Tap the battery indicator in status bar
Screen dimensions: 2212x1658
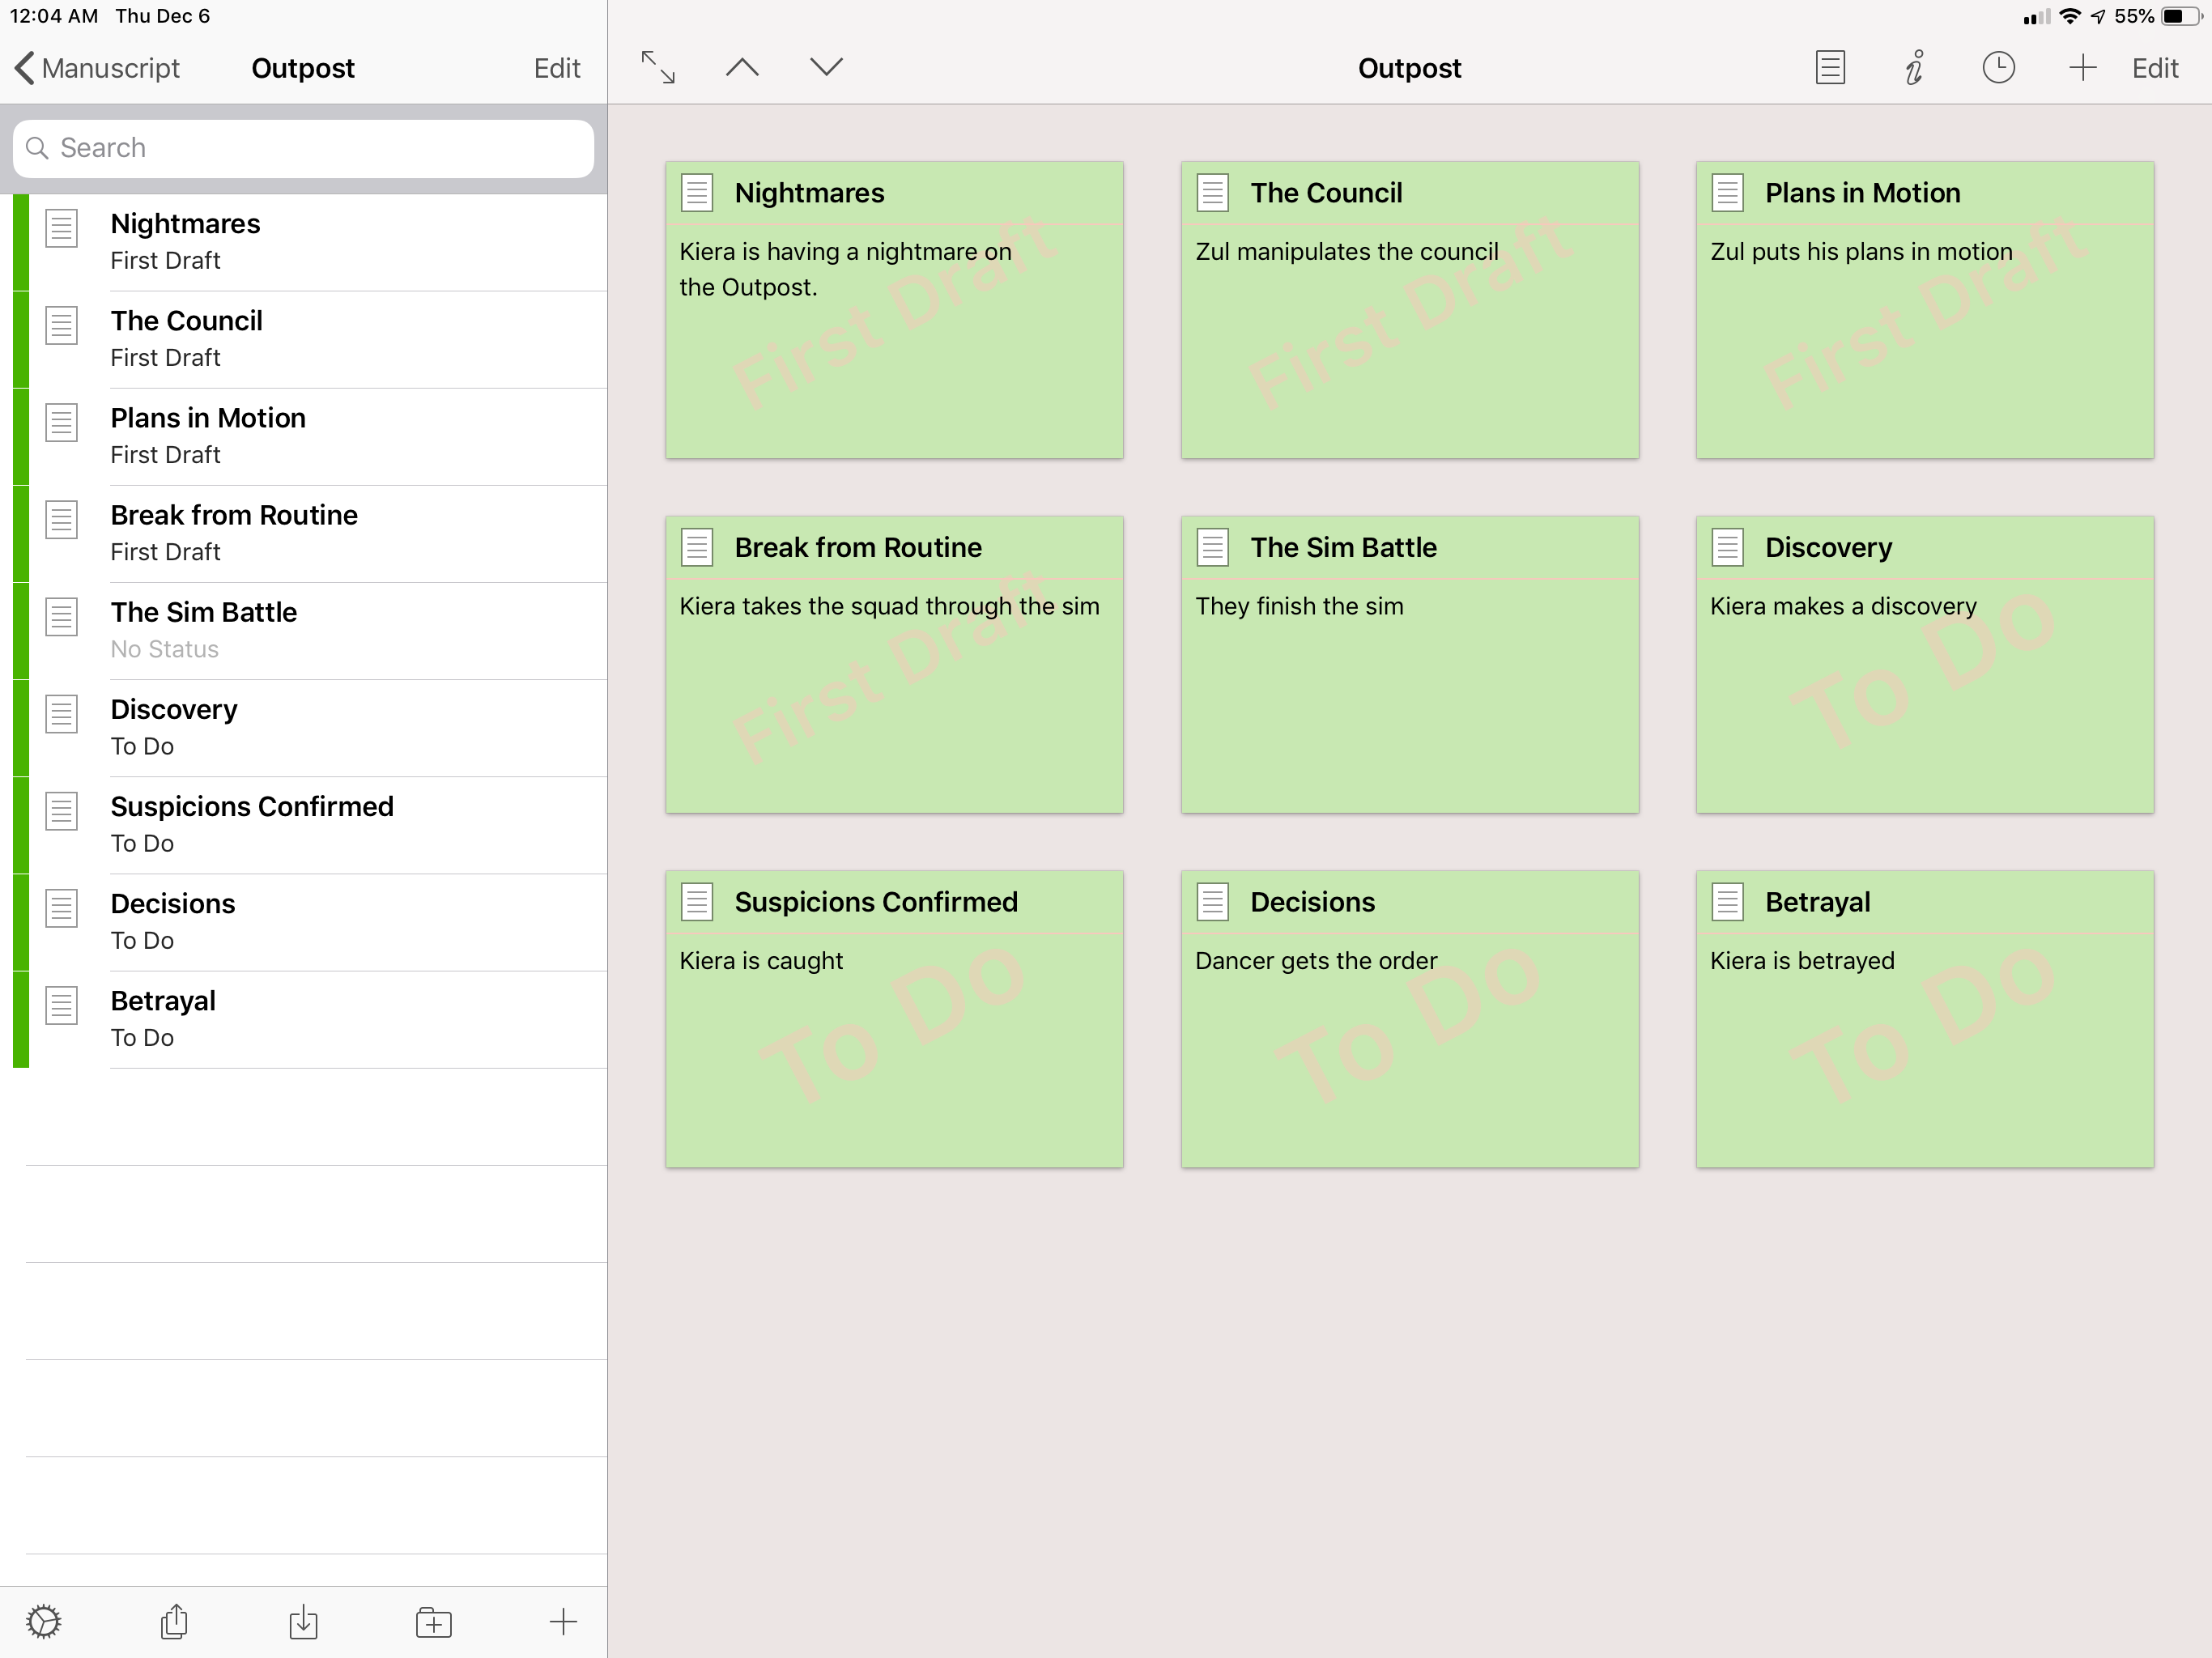coord(2182,16)
